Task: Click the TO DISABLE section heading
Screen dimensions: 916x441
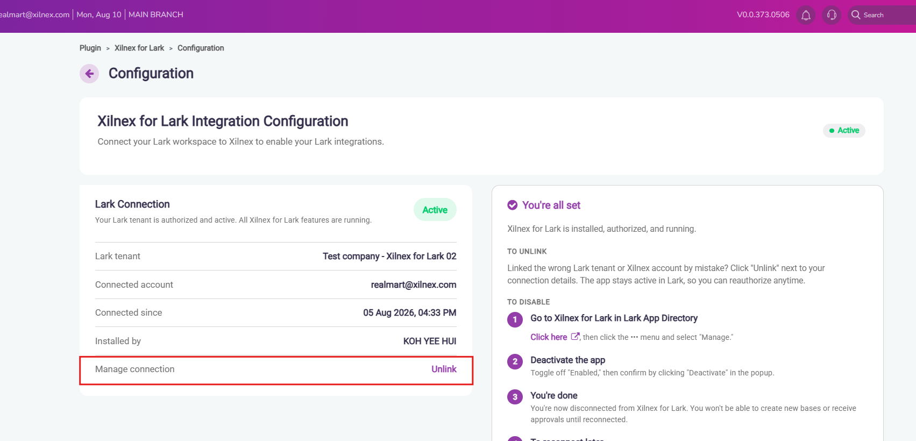Action: (x=529, y=302)
